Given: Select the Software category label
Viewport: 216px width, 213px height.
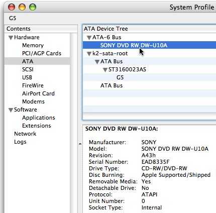Looking at the screenshot, I should point(26,110).
